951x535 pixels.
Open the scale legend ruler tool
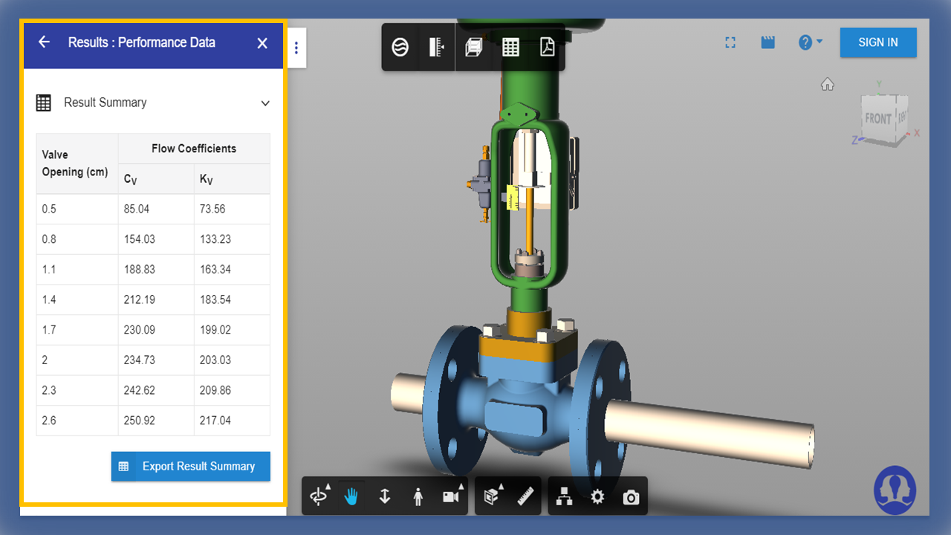coord(436,48)
